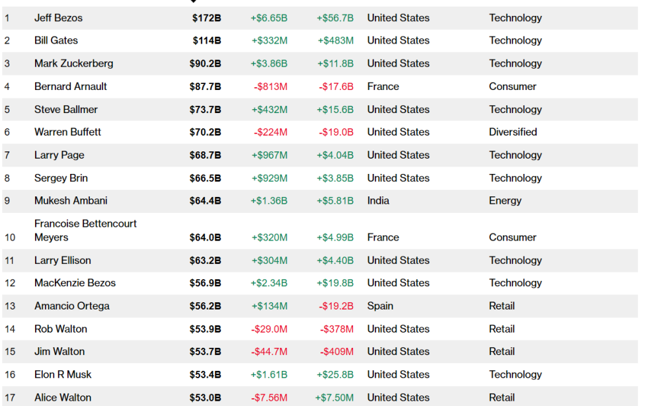Open Jeff Bezos profile link
This screenshot has width=661, height=406.
click(58, 18)
